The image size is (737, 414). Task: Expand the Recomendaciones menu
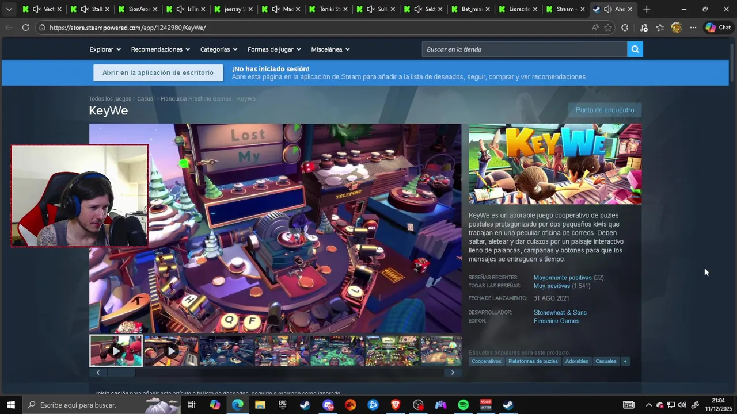(x=160, y=49)
